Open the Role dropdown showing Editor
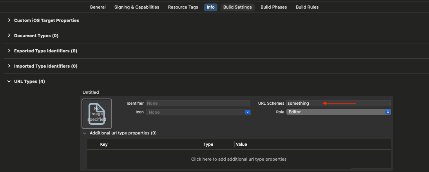 click(x=338, y=112)
